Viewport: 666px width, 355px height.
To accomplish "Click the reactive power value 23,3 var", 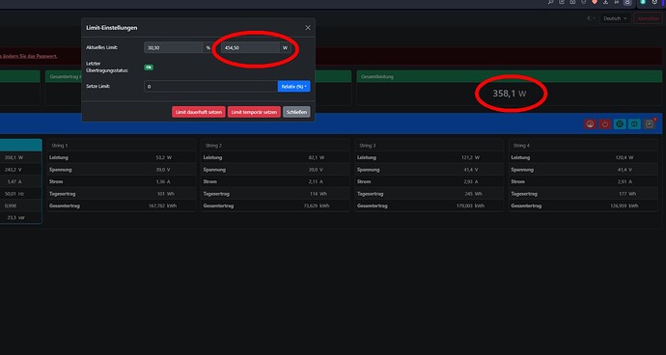I will pos(15,217).
